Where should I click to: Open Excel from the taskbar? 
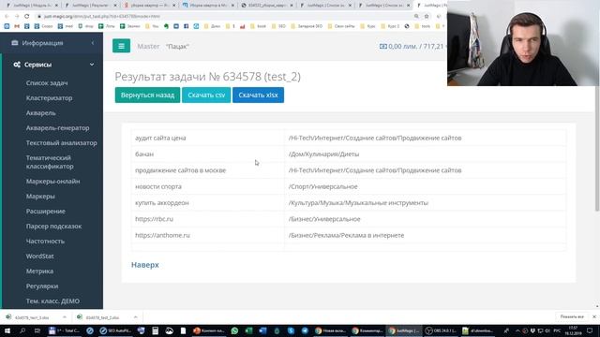pyautogui.click(x=248, y=330)
